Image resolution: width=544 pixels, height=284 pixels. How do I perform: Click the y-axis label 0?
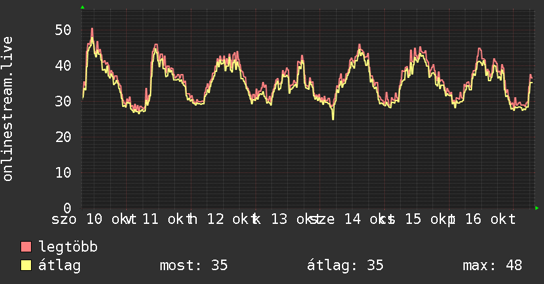pos(67,208)
